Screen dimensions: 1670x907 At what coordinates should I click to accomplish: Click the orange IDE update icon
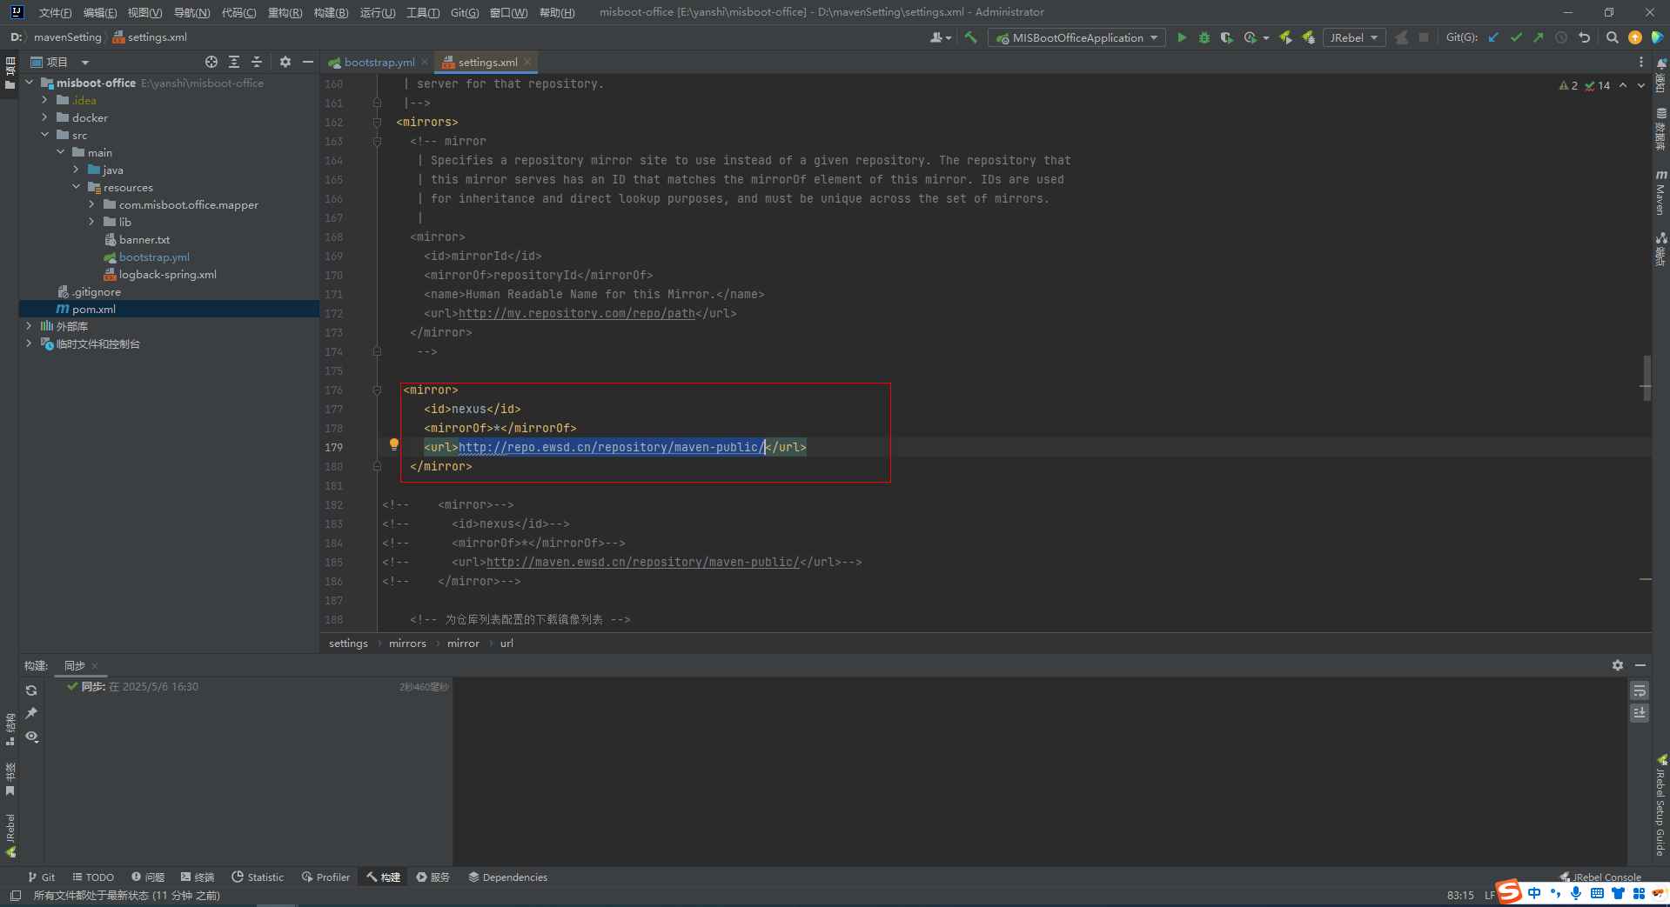[x=1634, y=37]
